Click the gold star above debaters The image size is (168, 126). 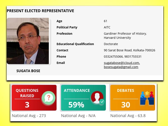(147, 93)
